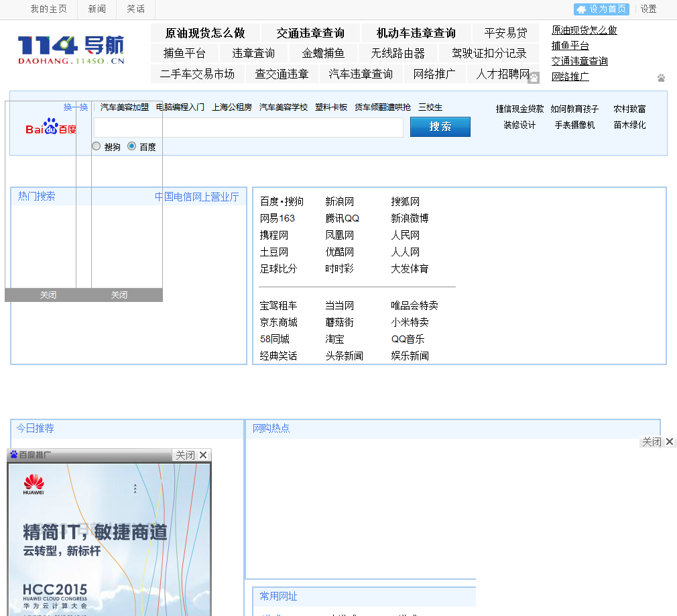Open 中国电信网上营业厅 link
This screenshot has width=677, height=616.
click(197, 197)
